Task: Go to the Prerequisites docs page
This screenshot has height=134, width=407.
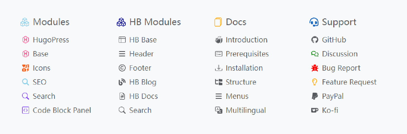Action: point(247,54)
